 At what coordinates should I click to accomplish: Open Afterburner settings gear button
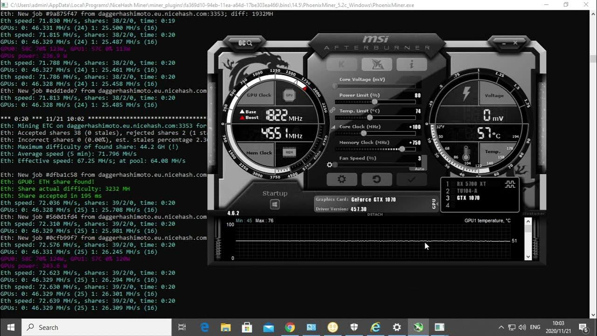(x=342, y=179)
